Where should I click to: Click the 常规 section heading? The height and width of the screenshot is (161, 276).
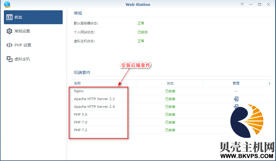(x=78, y=13)
